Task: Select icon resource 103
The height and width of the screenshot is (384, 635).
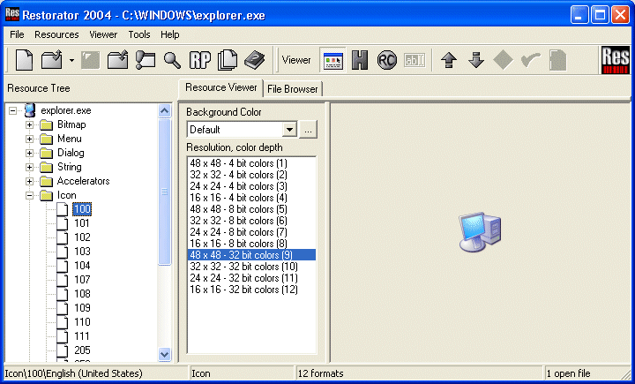Action: pos(82,252)
